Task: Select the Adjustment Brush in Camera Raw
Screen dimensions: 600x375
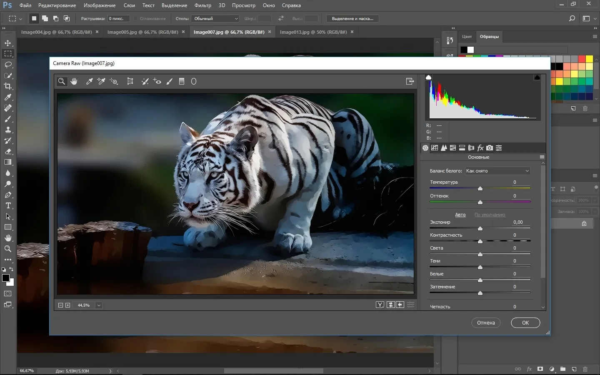Action: tap(170, 82)
